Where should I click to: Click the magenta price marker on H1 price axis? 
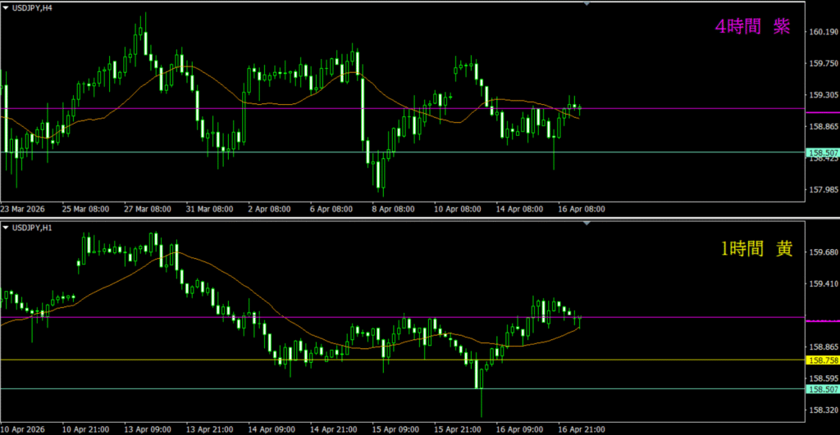pos(822,322)
